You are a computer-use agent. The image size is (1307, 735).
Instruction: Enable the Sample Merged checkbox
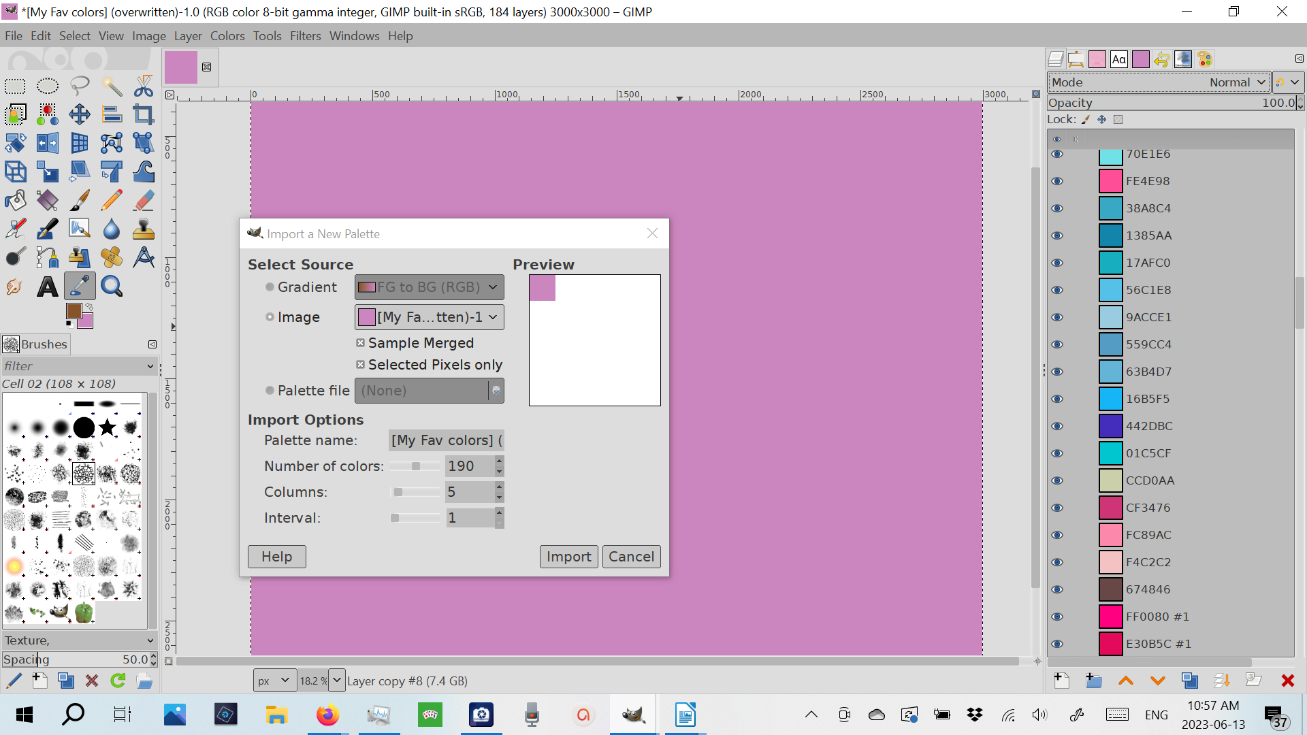pyautogui.click(x=361, y=343)
